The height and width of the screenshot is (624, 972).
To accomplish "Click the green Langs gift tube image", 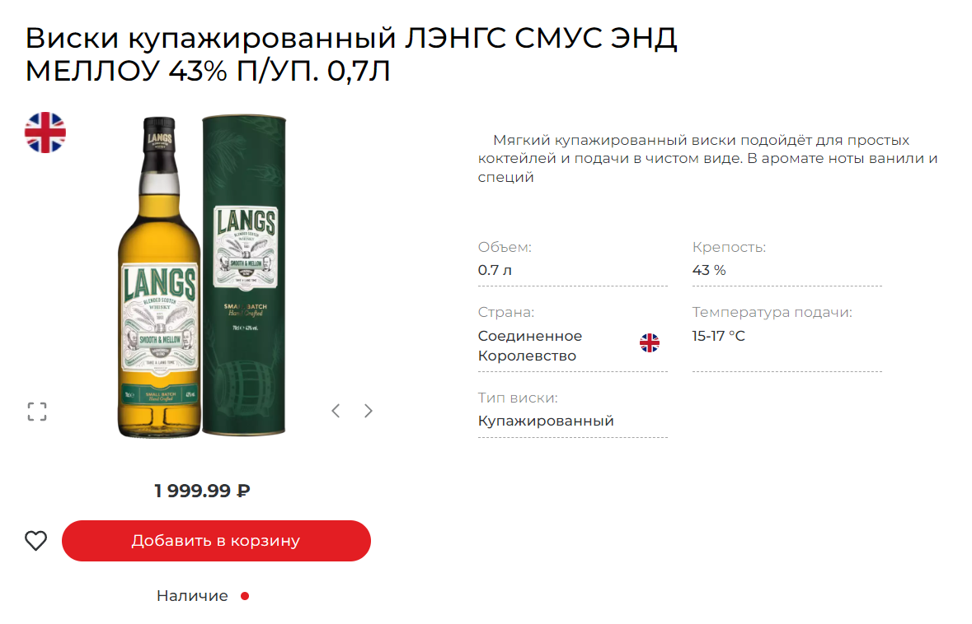I will click(x=244, y=275).
